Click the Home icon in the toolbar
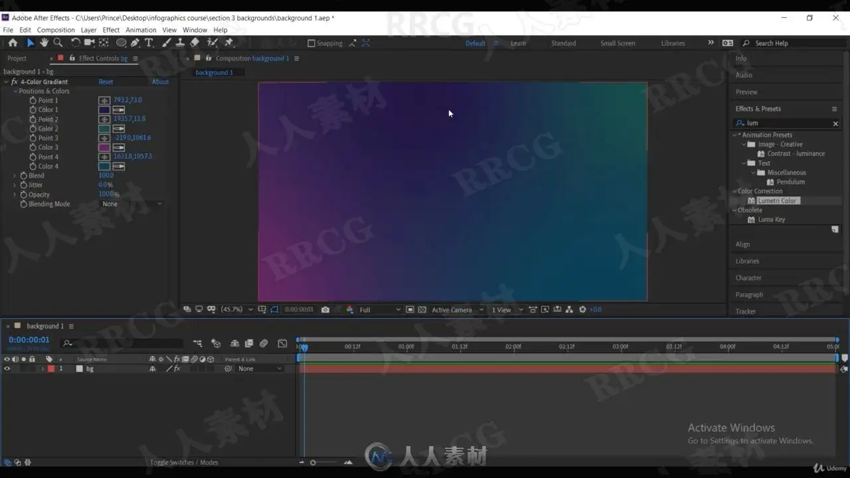Screen dimensions: 850x478 13,42
